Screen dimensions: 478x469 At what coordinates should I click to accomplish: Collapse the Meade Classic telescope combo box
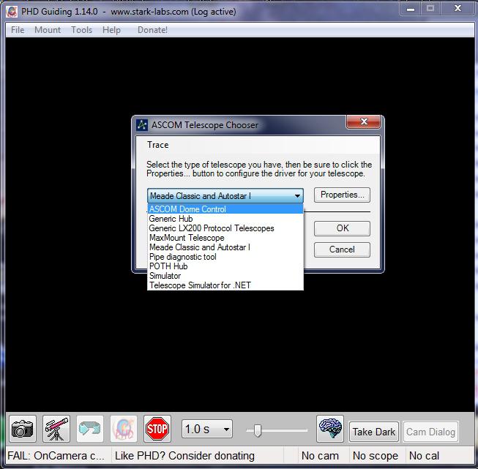[225, 195]
